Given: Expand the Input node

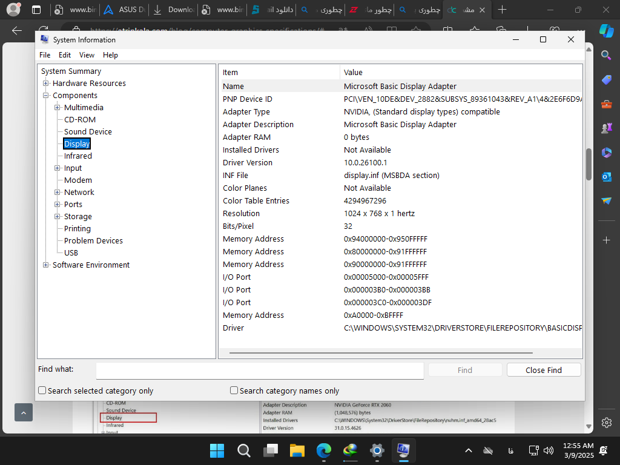Looking at the screenshot, I should tap(58, 168).
